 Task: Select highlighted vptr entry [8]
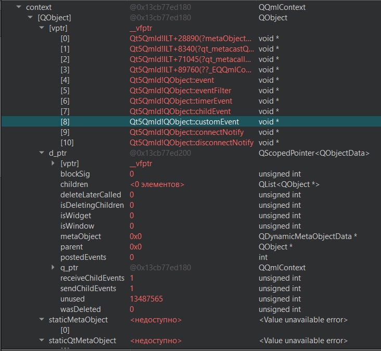click(x=191, y=122)
